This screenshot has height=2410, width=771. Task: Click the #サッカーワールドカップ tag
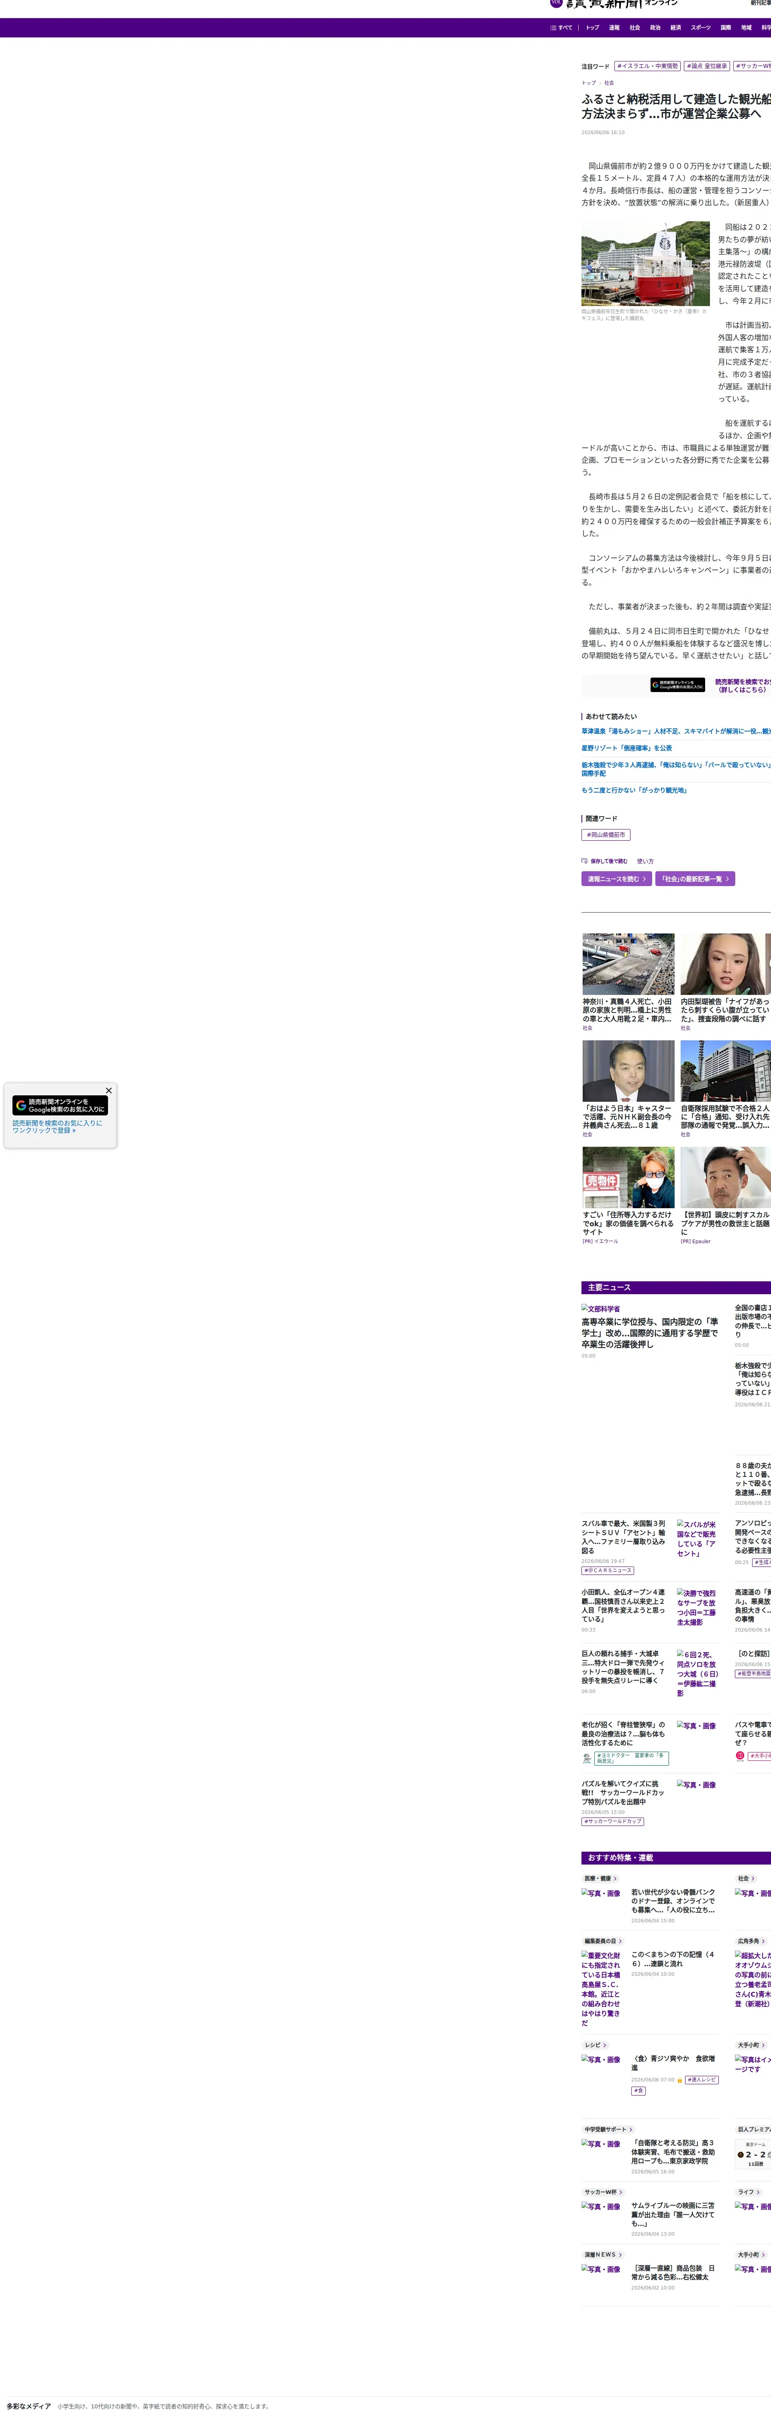613,1822
